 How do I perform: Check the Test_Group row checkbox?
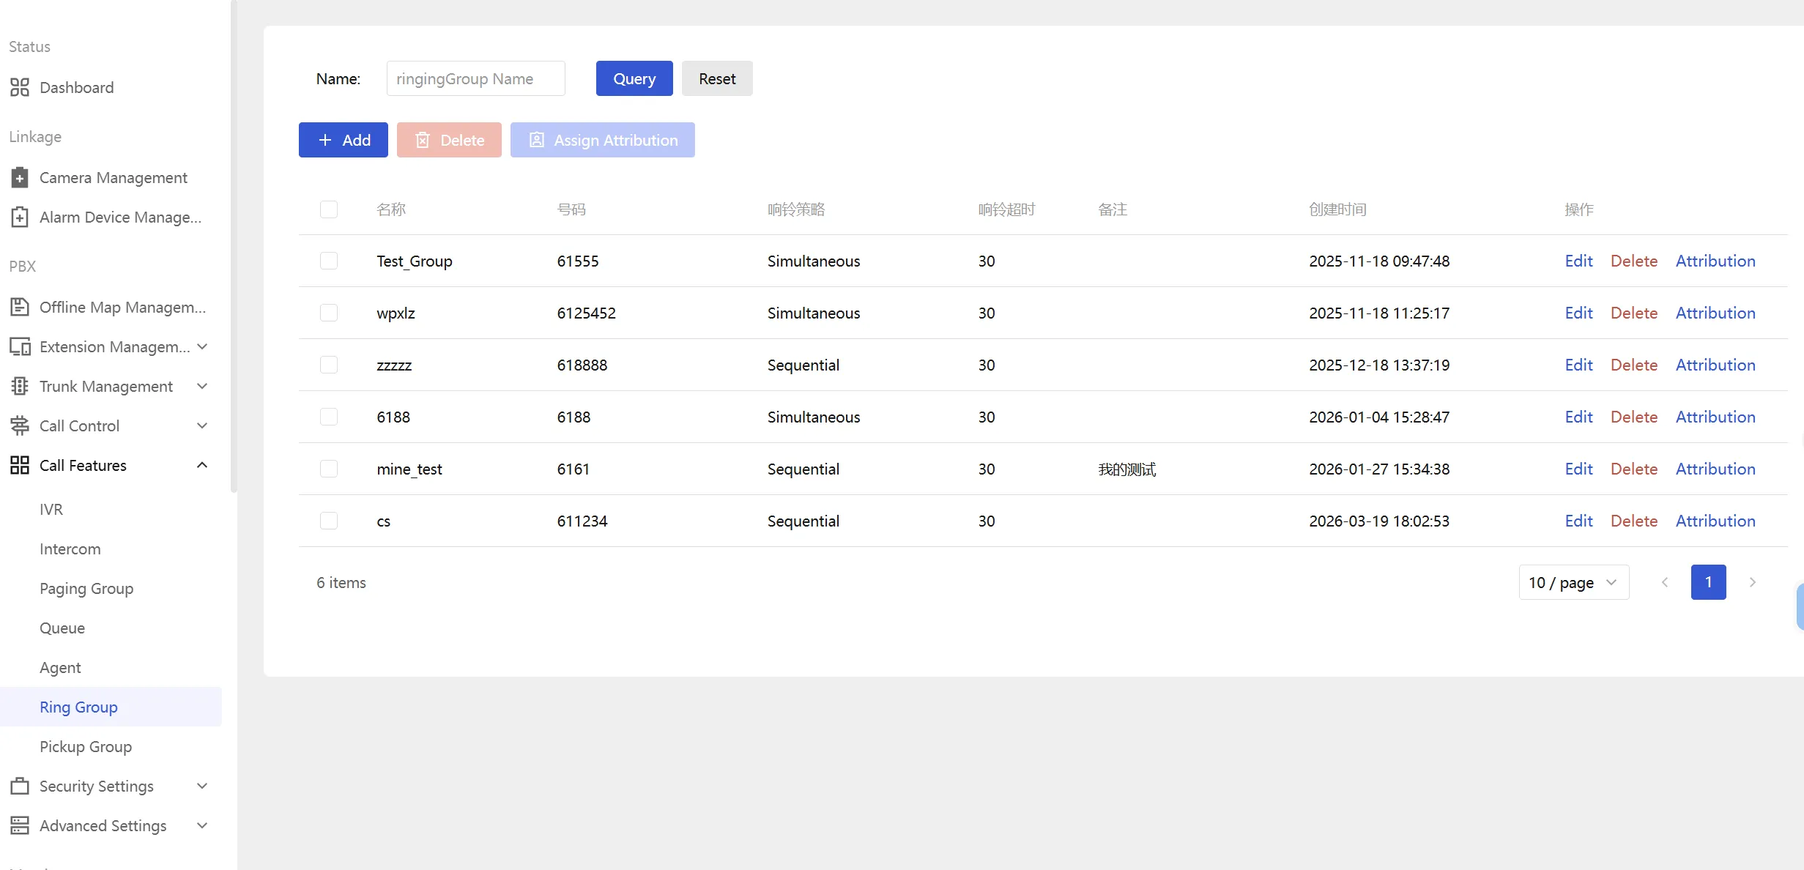click(329, 261)
